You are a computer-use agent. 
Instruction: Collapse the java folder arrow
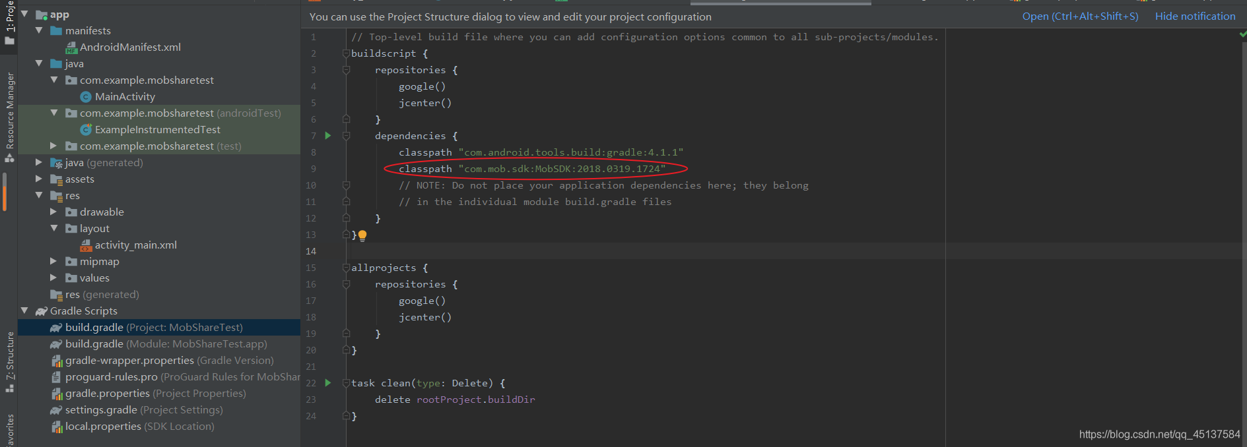39,63
